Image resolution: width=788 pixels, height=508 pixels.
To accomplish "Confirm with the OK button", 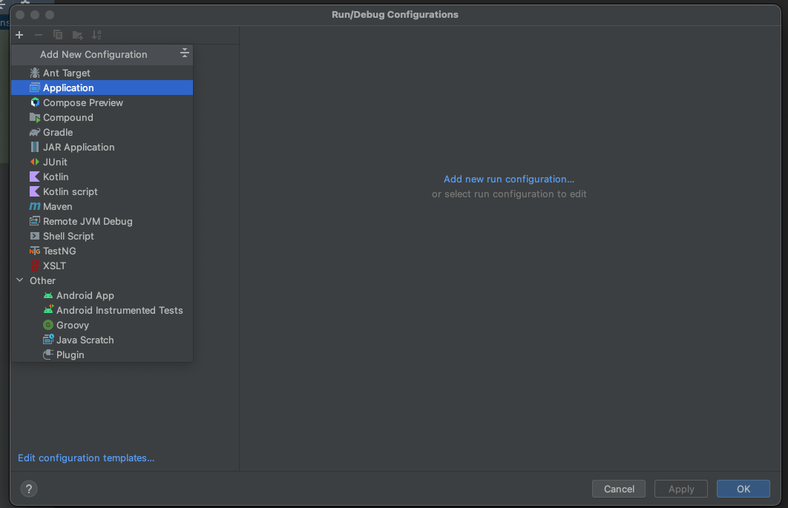I will click(743, 489).
